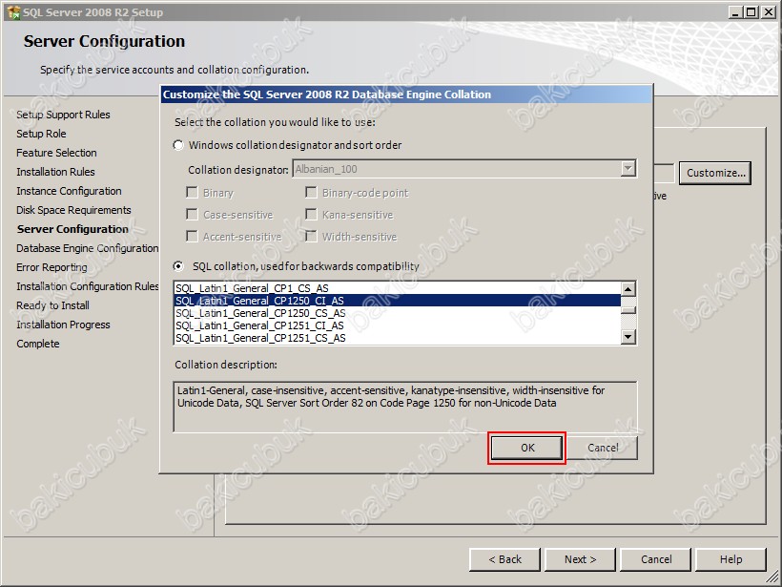Click Disk Space Requirements step
Viewport: 782px width, 587px height.
point(73,210)
